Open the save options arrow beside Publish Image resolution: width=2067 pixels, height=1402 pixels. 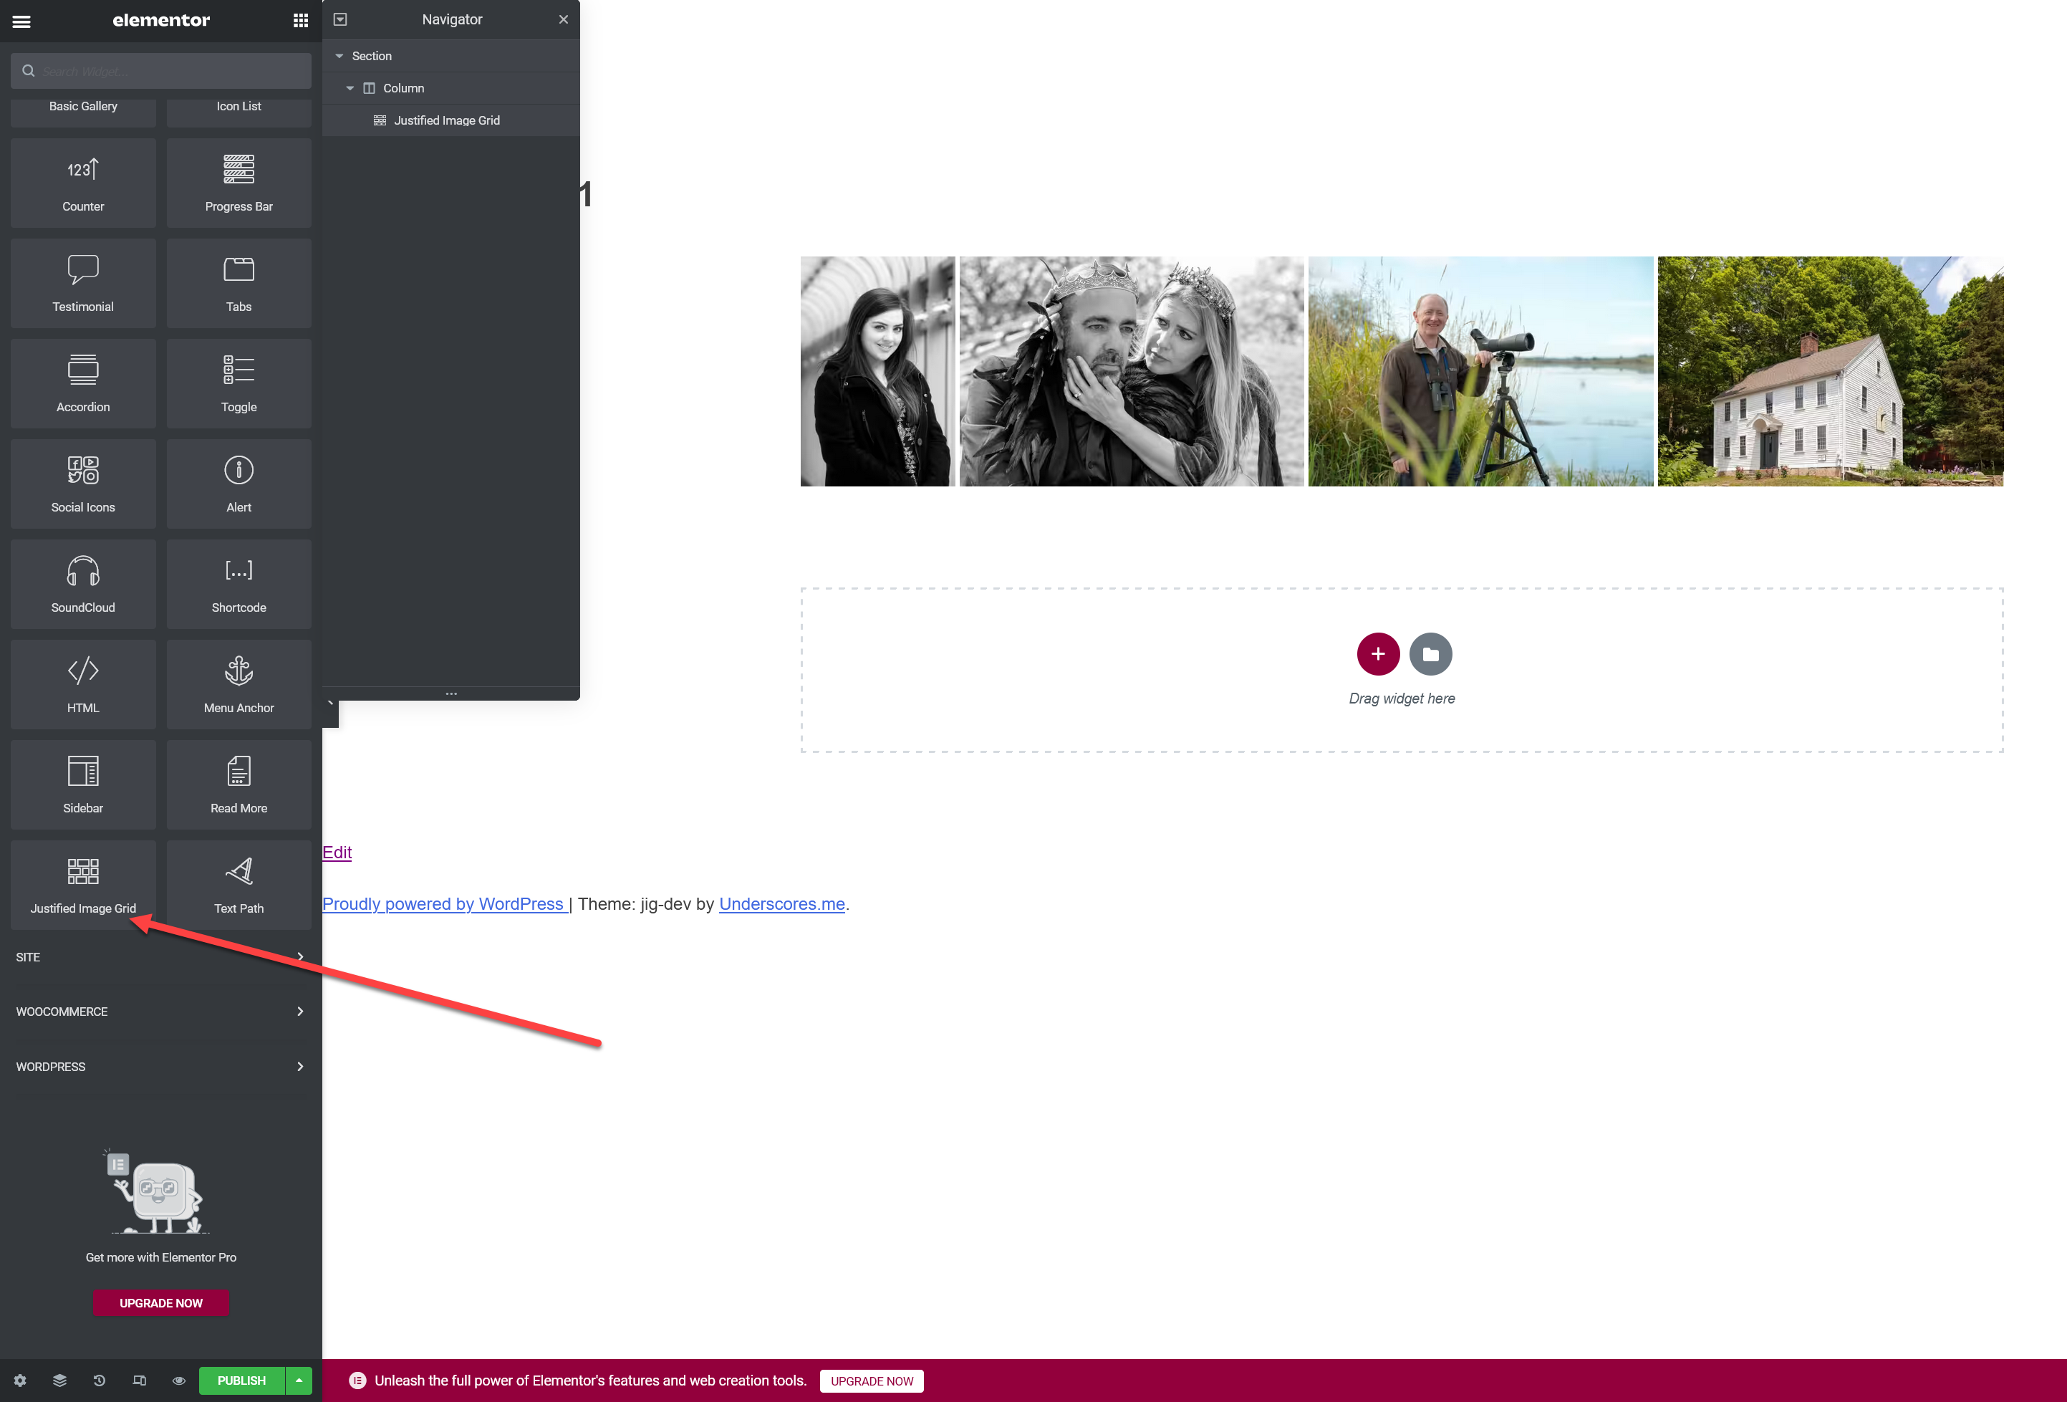pos(299,1381)
